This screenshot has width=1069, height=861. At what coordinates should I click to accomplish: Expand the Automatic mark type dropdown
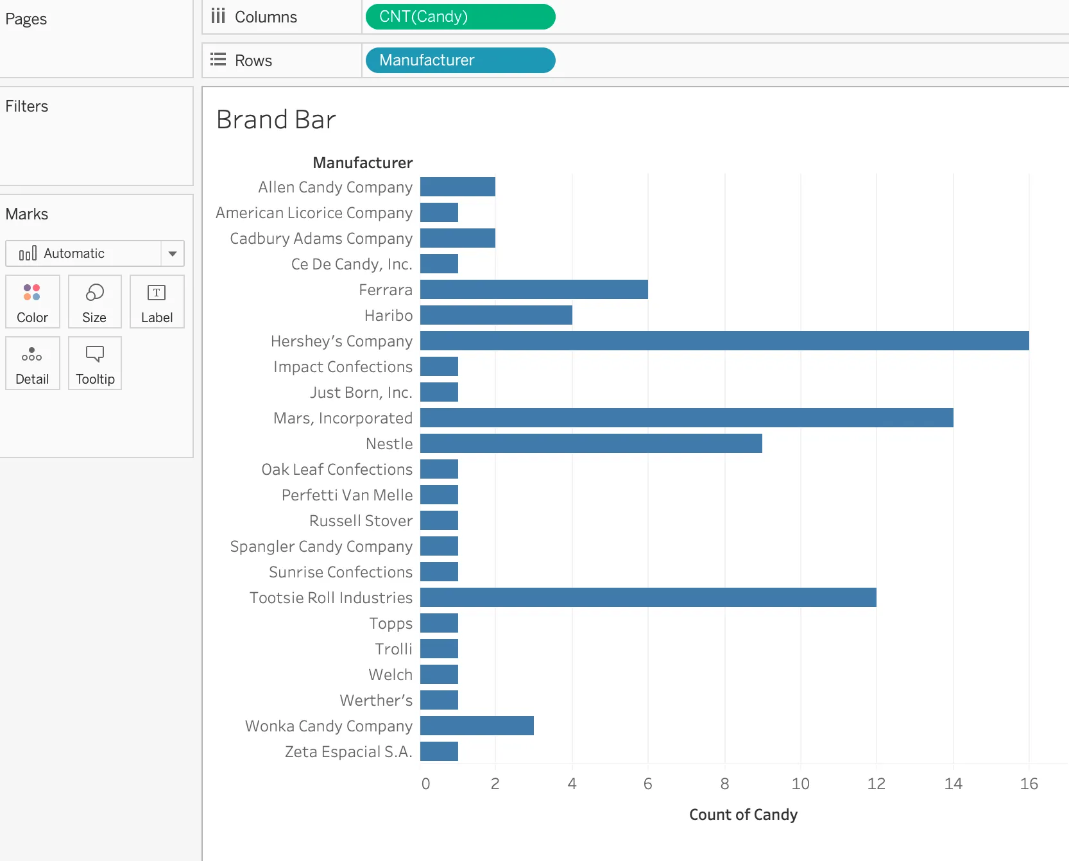(172, 253)
